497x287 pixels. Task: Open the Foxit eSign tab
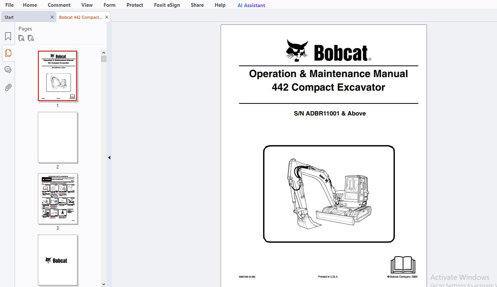167,5
